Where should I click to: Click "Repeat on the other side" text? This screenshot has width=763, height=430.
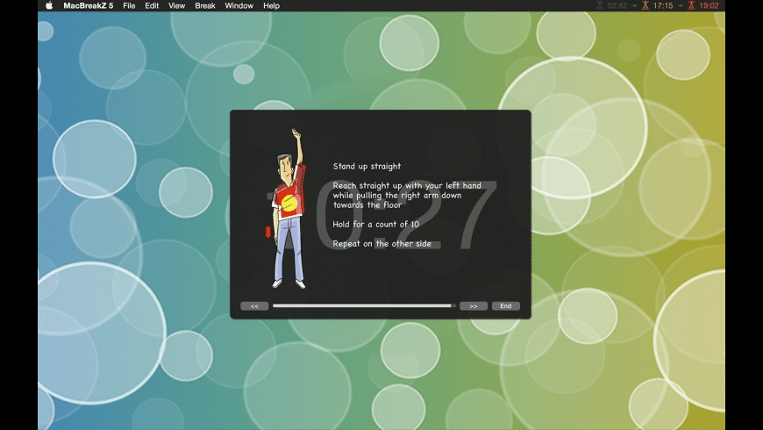[382, 243]
